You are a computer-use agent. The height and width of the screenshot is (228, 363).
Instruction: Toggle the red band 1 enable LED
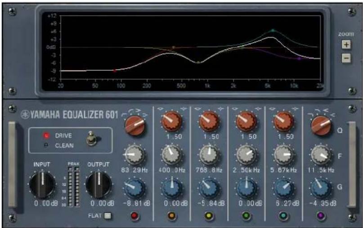tap(134, 216)
